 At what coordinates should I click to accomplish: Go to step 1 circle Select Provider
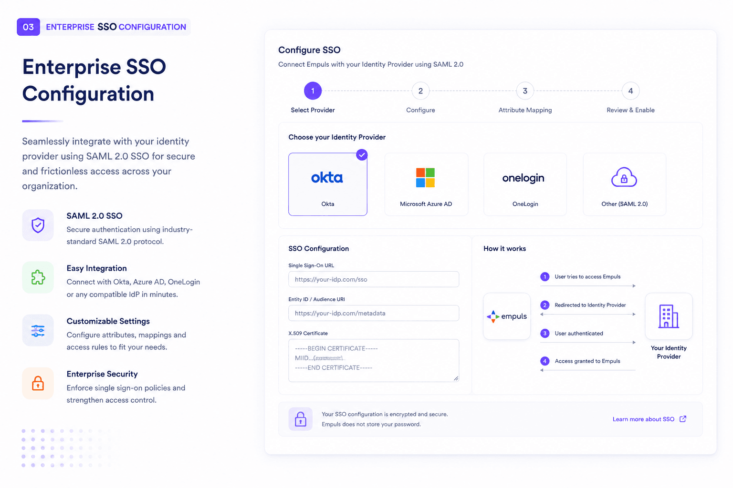point(313,91)
